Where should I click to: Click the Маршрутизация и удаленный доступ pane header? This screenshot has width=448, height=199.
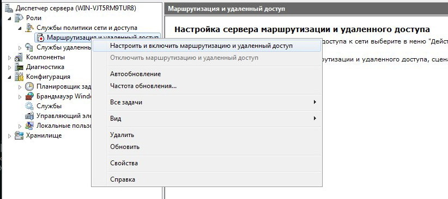pyautogui.click(x=306, y=9)
